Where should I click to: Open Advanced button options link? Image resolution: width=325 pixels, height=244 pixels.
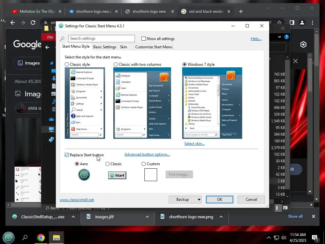(x=147, y=154)
